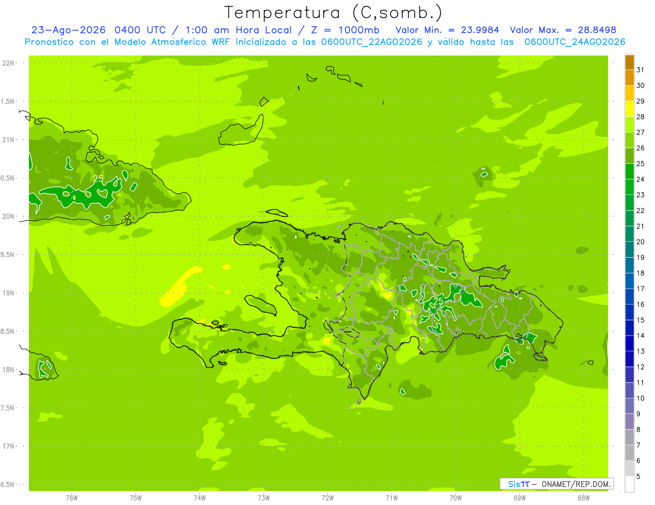Pick the yellow legend swatch between 28 and 29
The image size is (655, 505).
[x=629, y=109]
